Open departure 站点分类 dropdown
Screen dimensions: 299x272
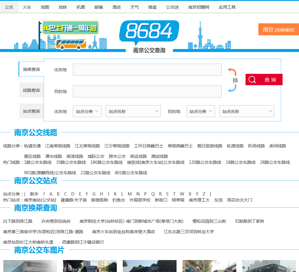tap(87, 111)
